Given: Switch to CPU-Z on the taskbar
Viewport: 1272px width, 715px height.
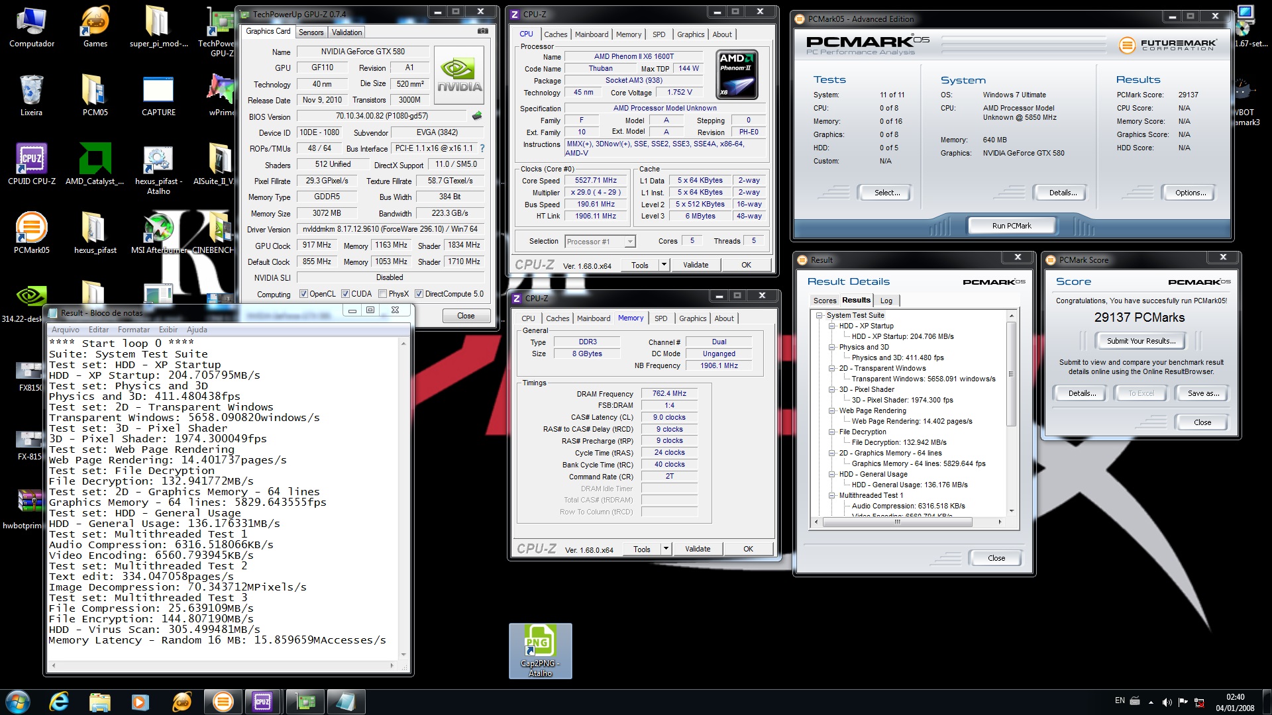Looking at the screenshot, I should tap(263, 702).
